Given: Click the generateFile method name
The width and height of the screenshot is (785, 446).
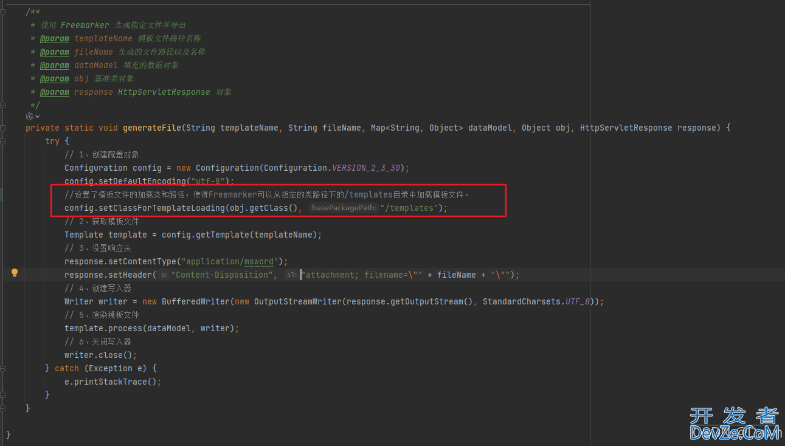Looking at the screenshot, I should [x=152, y=128].
